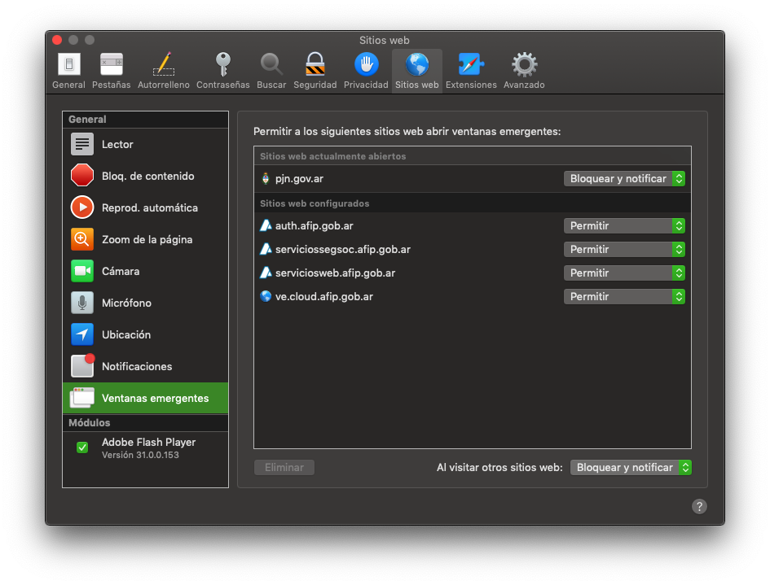The width and height of the screenshot is (770, 585).
Task: Open Seguridad padlock icon
Action: pyautogui.click(x=315, y=65)
